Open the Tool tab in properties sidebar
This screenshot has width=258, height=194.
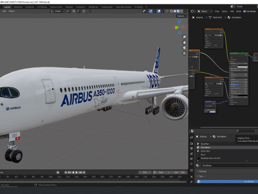click(x=191, y=137)
